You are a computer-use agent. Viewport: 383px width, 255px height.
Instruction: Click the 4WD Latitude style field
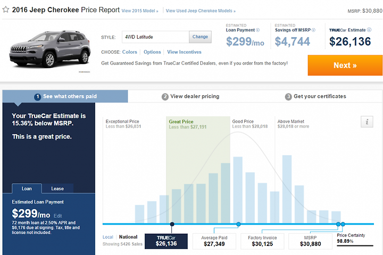155,37
